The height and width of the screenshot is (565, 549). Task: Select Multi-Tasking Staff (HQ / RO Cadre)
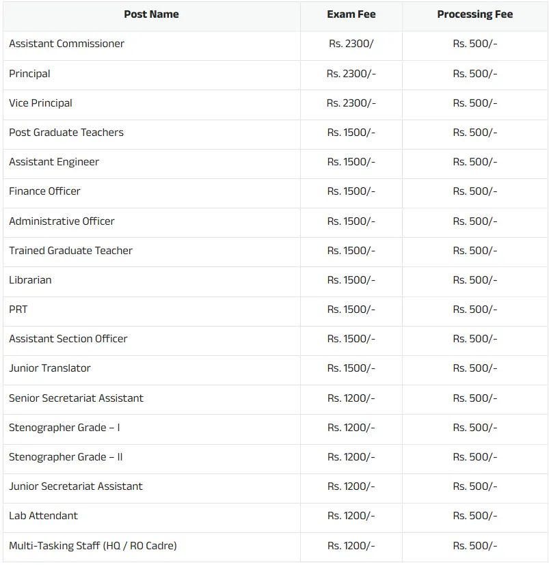point(92,546)
